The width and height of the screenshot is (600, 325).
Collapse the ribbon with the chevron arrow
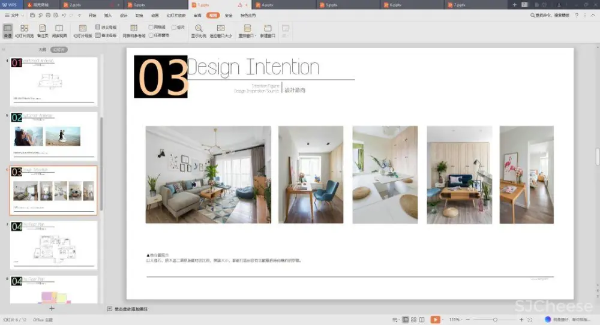coord(593,15)
